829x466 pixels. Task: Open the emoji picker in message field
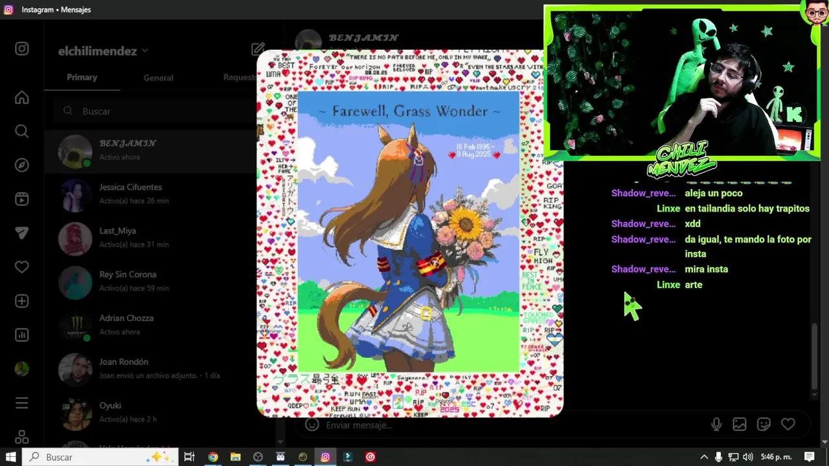pyautogui.click(x=312, y=425)
